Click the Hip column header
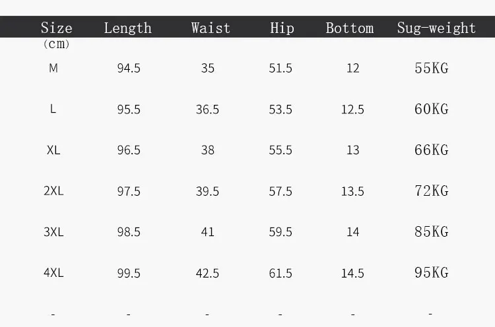495x327 pixels. pos(282,28)
